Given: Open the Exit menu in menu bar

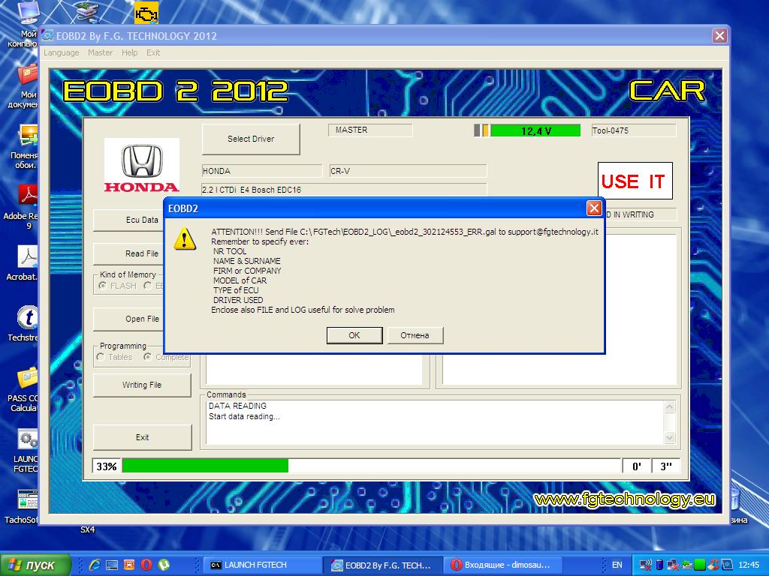Looking at the screenshot, I should coord(153,52).
